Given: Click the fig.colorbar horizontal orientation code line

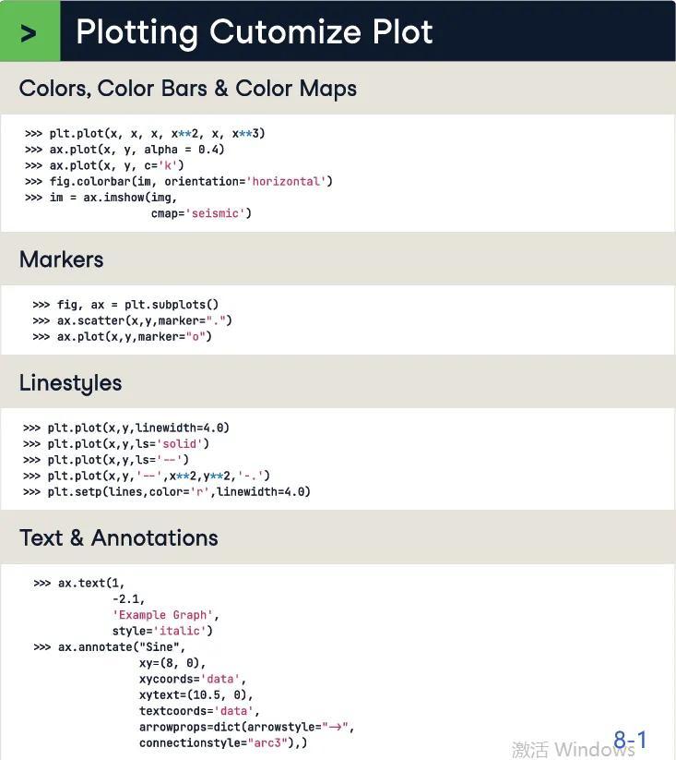Looking at the screenshot, I should coord(190,182).
